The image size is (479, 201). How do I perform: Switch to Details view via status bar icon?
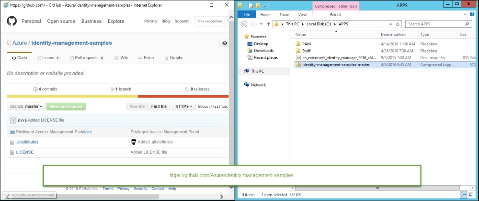463,195
